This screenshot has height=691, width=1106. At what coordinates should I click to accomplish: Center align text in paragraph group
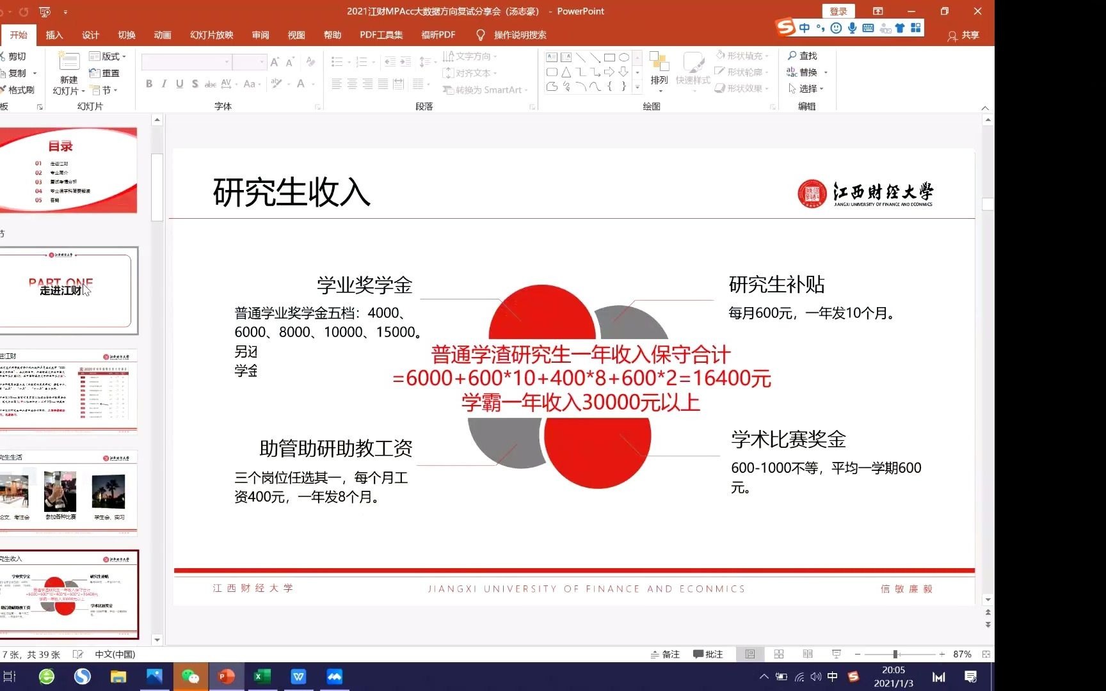(352, 84)
